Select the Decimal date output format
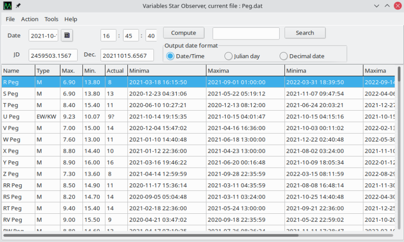The height and width of the screenshot is (242, 404). 283,56
